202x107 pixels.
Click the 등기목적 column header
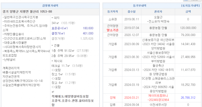112,12
